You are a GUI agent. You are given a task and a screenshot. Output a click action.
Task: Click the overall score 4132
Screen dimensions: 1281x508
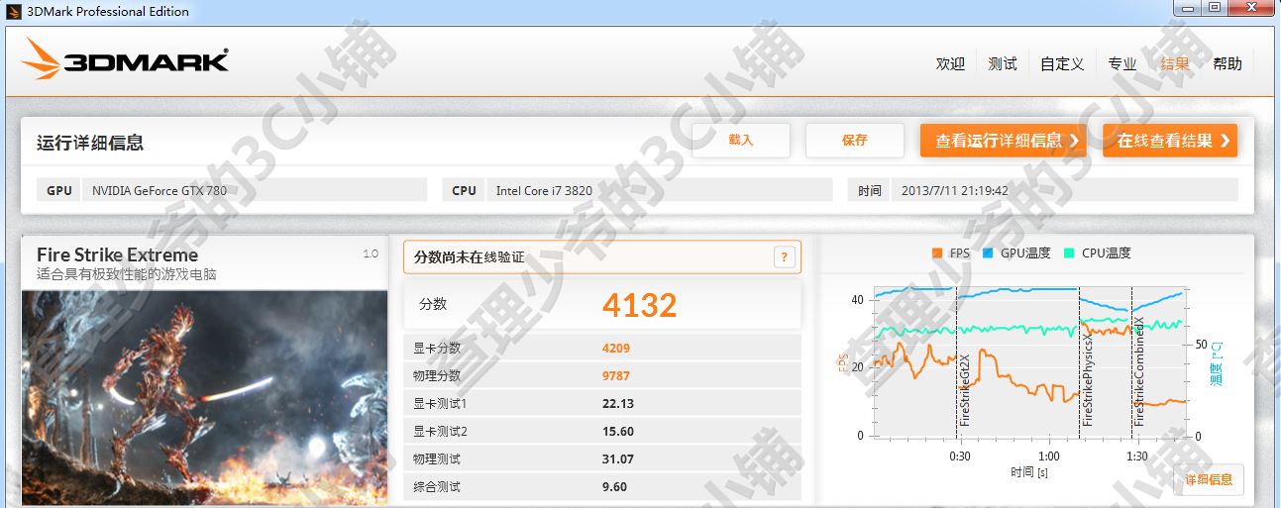coord(639,305)
